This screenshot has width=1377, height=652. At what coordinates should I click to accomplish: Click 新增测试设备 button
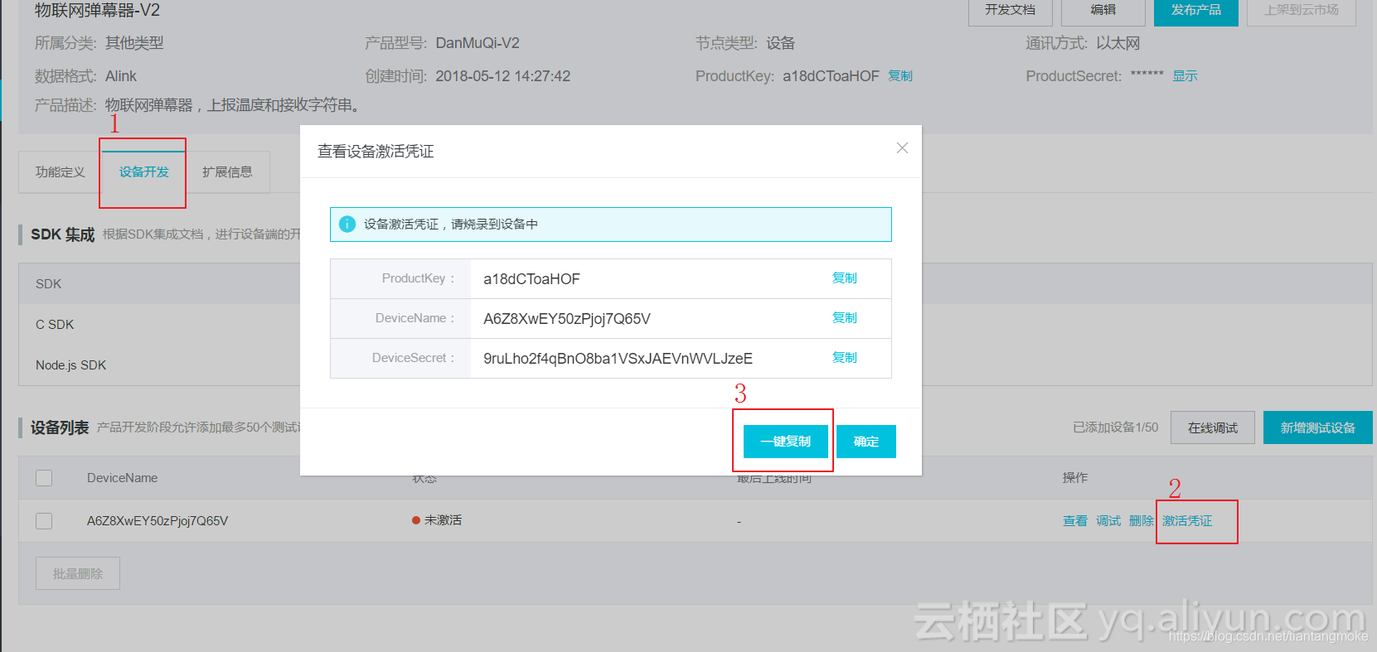coord(1318,427)
